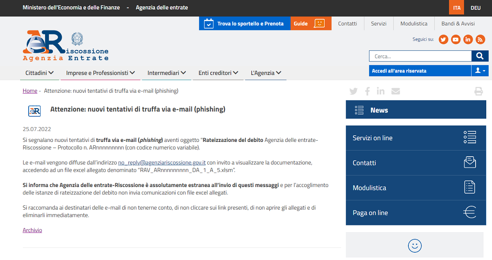Image resolution: width=492 pixels, height=260 pixels.
Task: Click the print page icon
Action: click(x=478, y=91)
